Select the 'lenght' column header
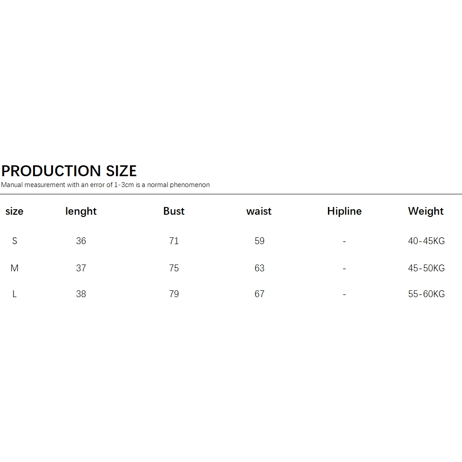462x462 pixels. (x=81, y=211)
